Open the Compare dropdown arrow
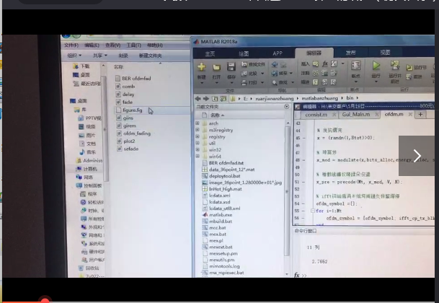The height and width of the screenshot is (303, 439). tap(262, 74)
